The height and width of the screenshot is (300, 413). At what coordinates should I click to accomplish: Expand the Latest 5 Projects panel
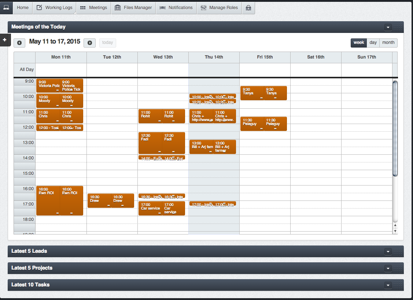(388, 269)
